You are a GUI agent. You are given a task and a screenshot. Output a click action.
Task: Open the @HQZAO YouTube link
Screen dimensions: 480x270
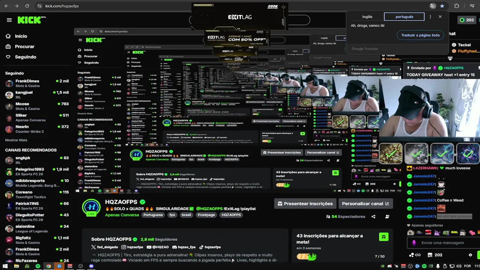point(158,247)
